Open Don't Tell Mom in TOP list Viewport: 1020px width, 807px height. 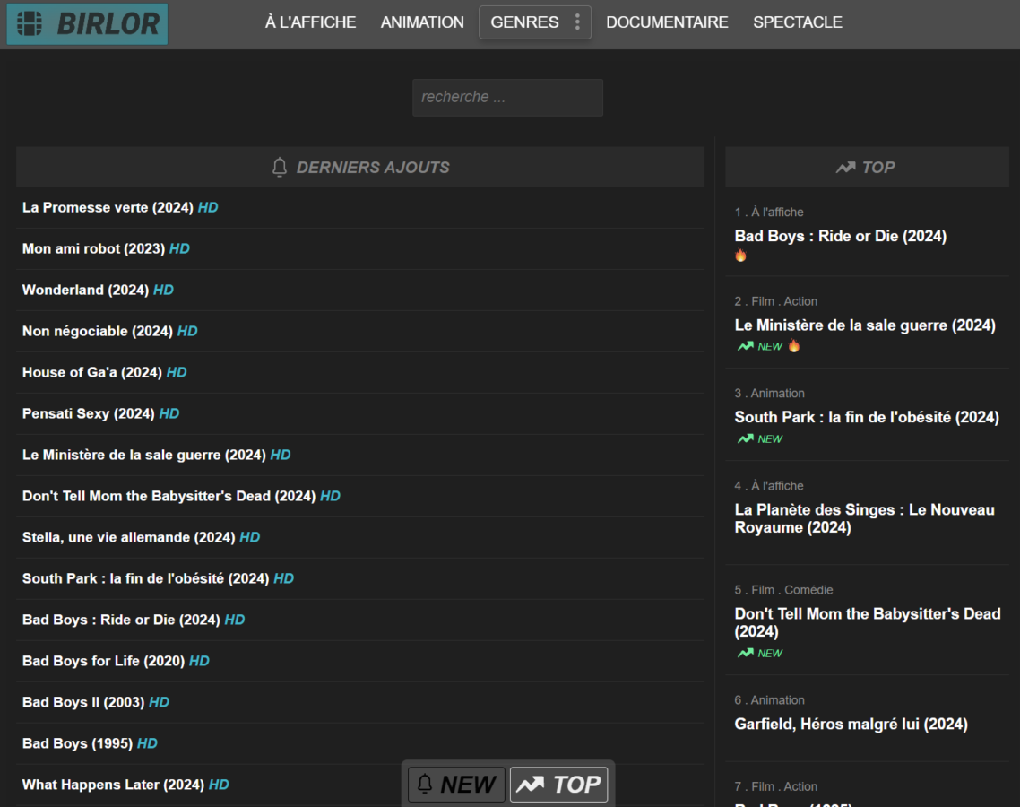click(x=868, y=623)
